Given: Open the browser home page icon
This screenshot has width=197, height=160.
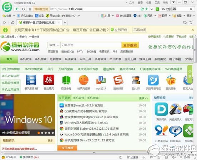Looking at the screenshot, I should (30, 9).
